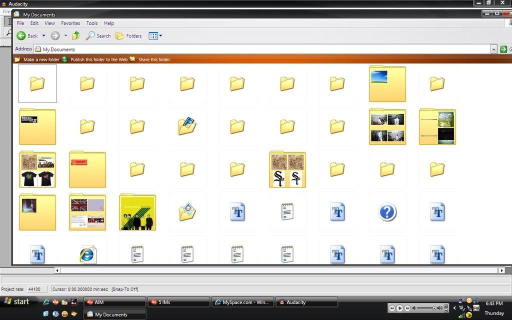Open the View menu
This screenshot has width=512, height=320.
[x=49, y=23]
